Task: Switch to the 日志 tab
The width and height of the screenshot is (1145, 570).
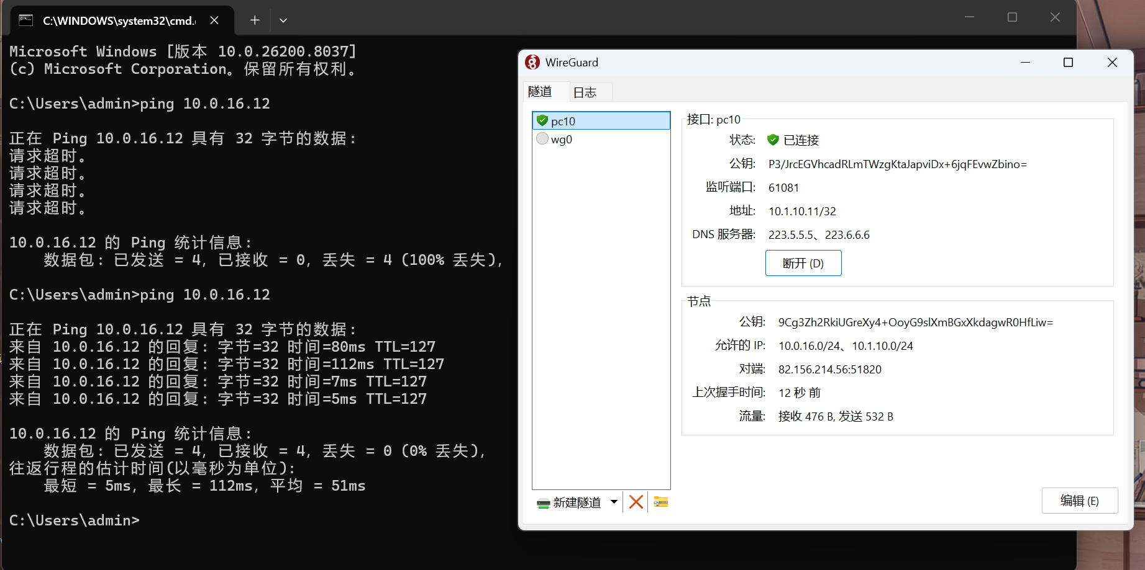Action: point(585,92)
